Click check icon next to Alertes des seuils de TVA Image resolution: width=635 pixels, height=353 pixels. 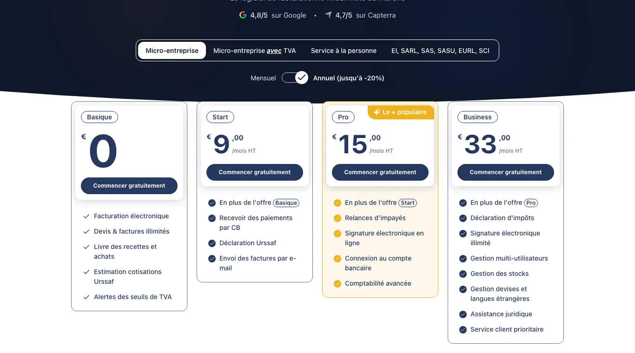pos(86,297)
